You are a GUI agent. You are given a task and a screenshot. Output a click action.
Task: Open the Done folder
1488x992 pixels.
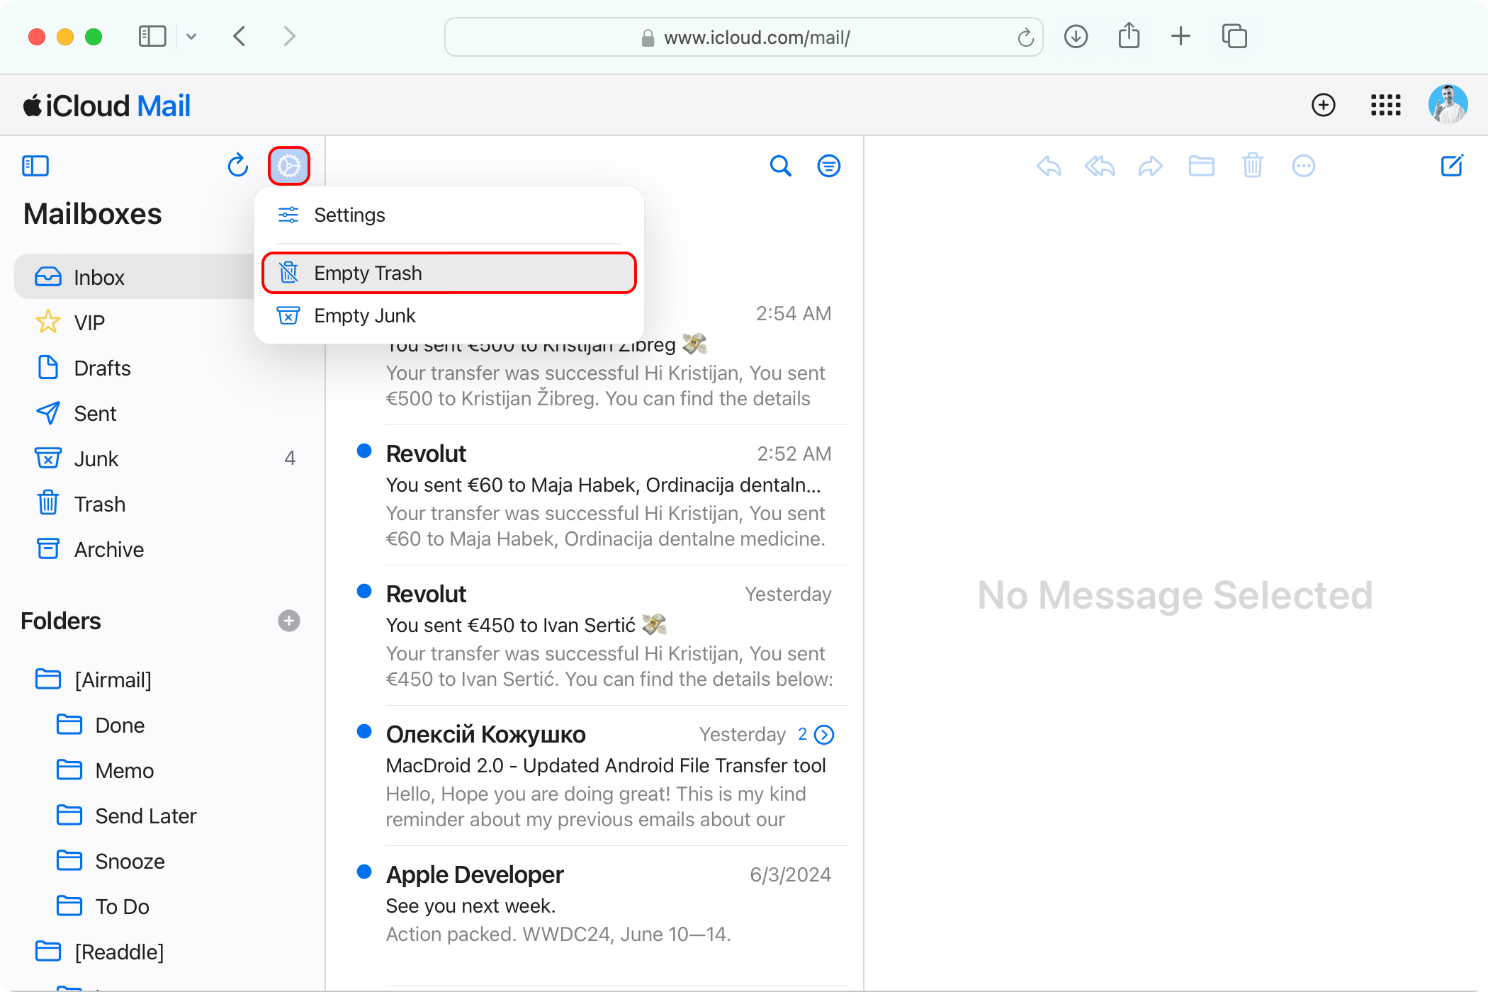tap(163, 725)
